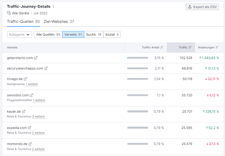
Task: Click traffic value 102.528
Action: [x=186, y=58]
